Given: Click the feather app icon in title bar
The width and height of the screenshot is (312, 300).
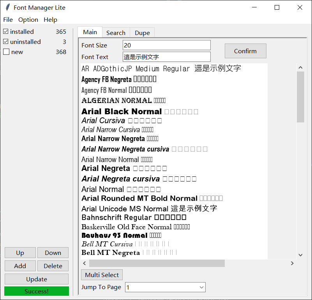Looking at the screenshot, I should (8, 7).
